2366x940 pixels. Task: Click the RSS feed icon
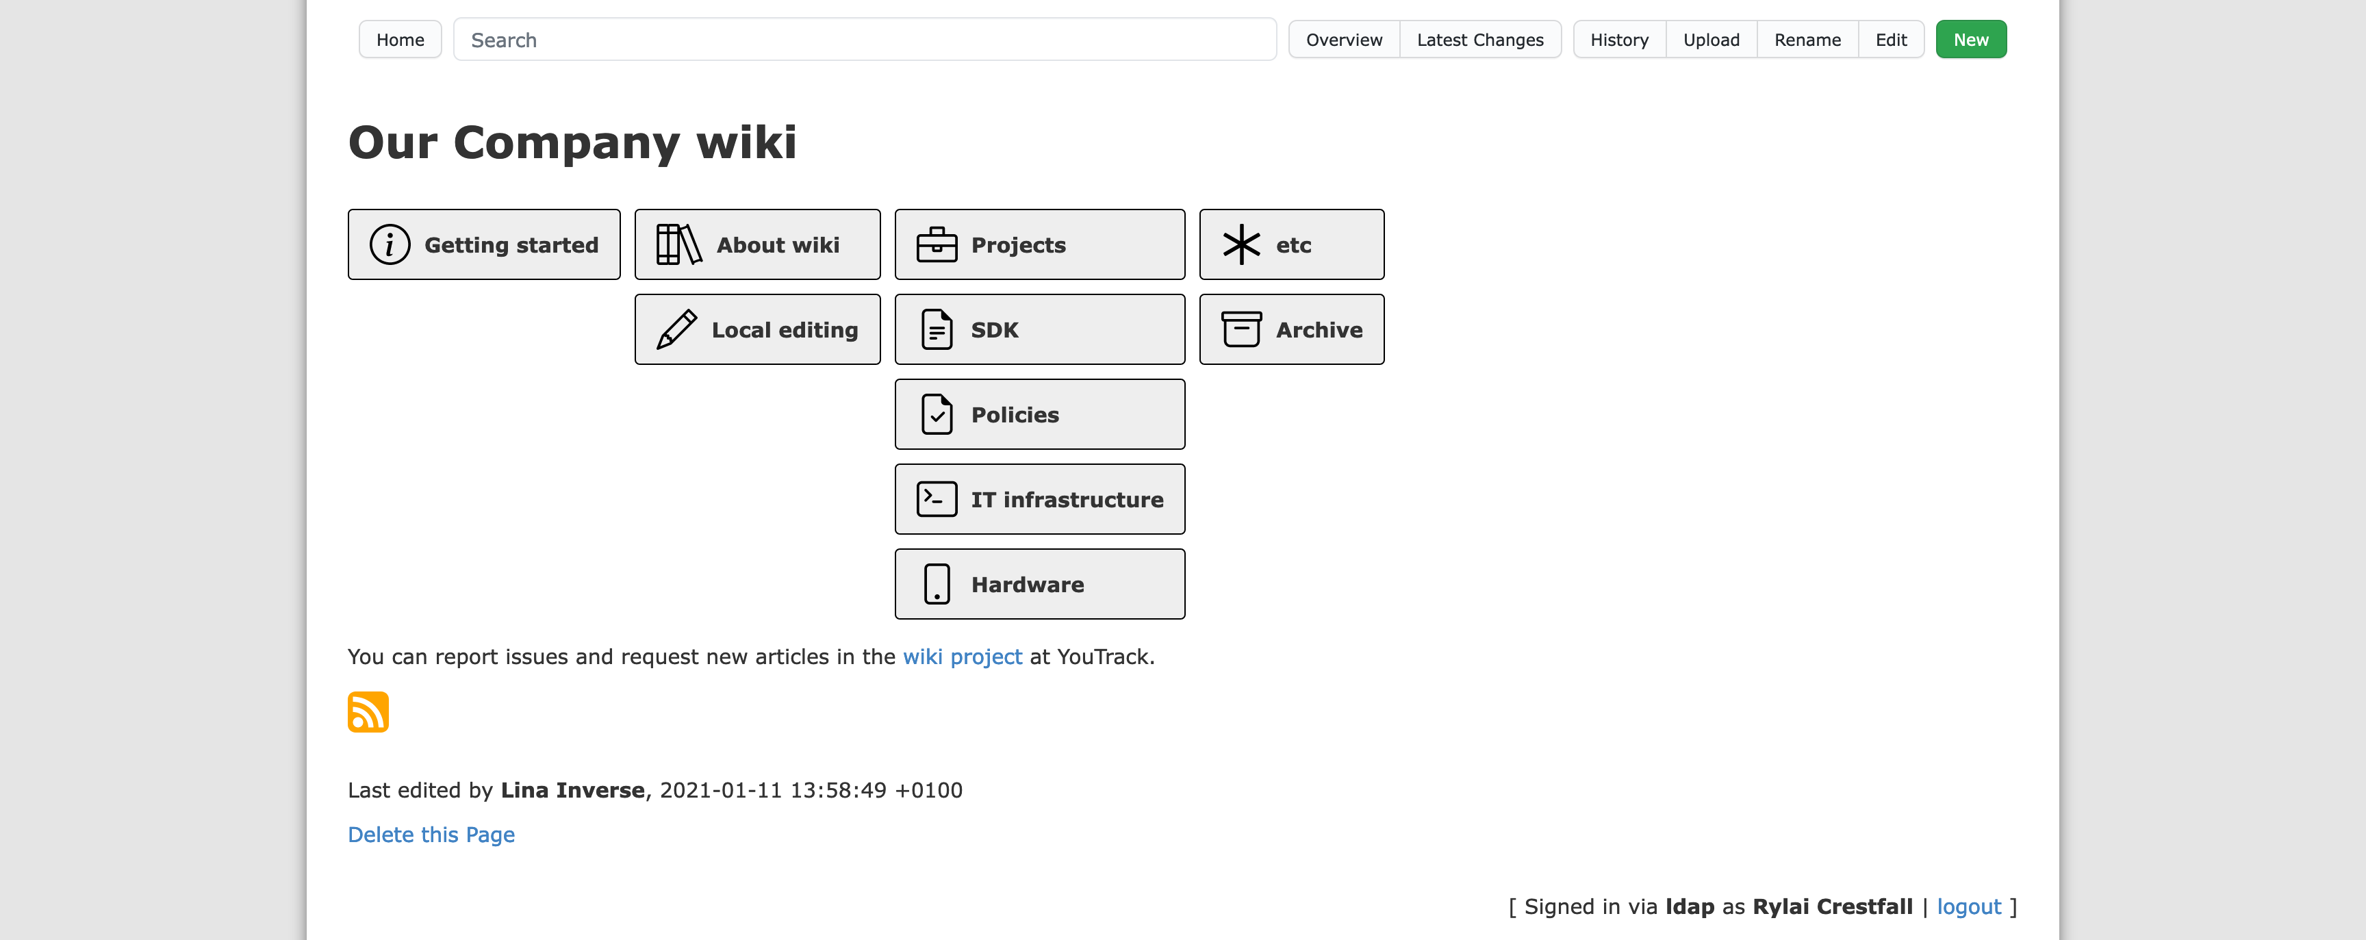(x=367, y=711)
